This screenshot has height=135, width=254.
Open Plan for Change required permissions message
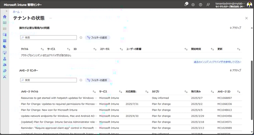tap(59, 104)
